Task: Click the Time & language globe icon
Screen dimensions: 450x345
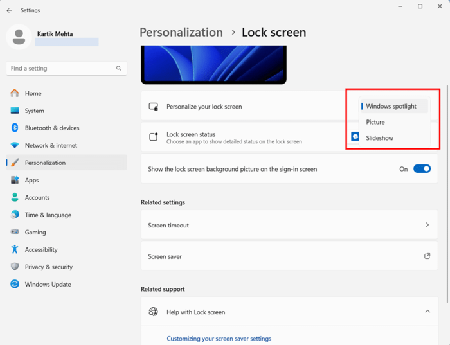Action: pos(15,215)
